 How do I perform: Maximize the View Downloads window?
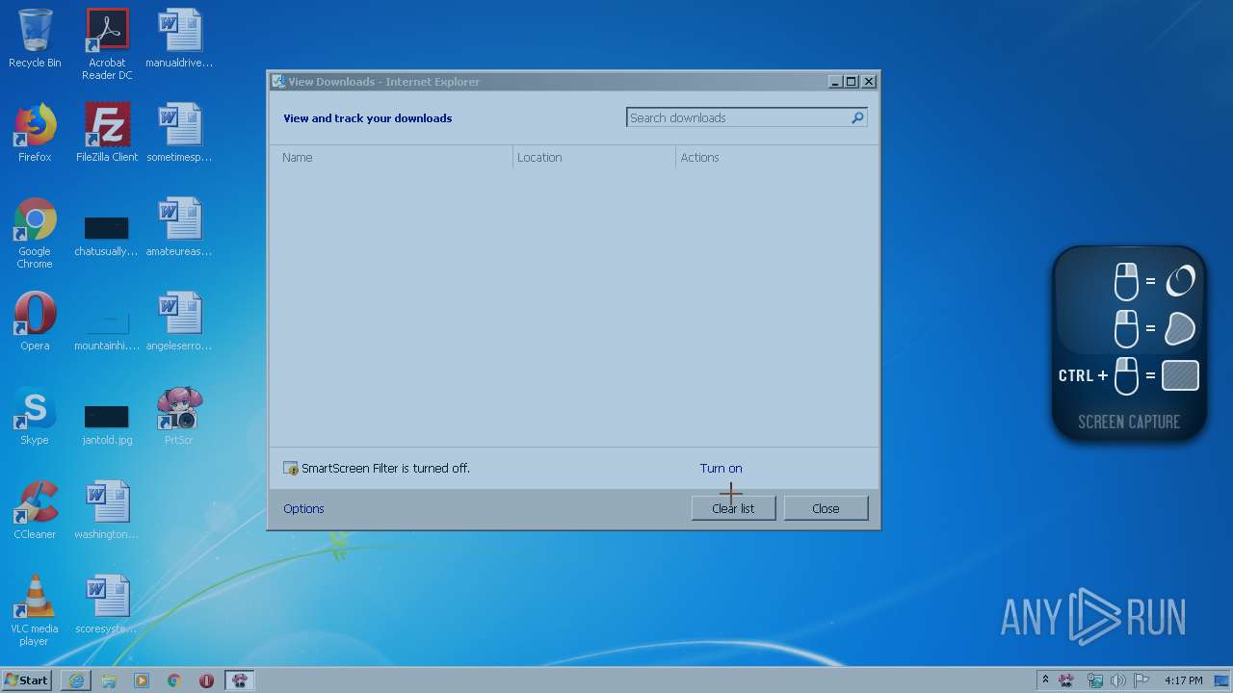pyautogui.click(x=852, y=82)
